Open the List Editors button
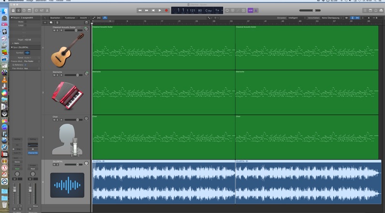The height and width of the screenshot is (213, 385). (365, 11)
